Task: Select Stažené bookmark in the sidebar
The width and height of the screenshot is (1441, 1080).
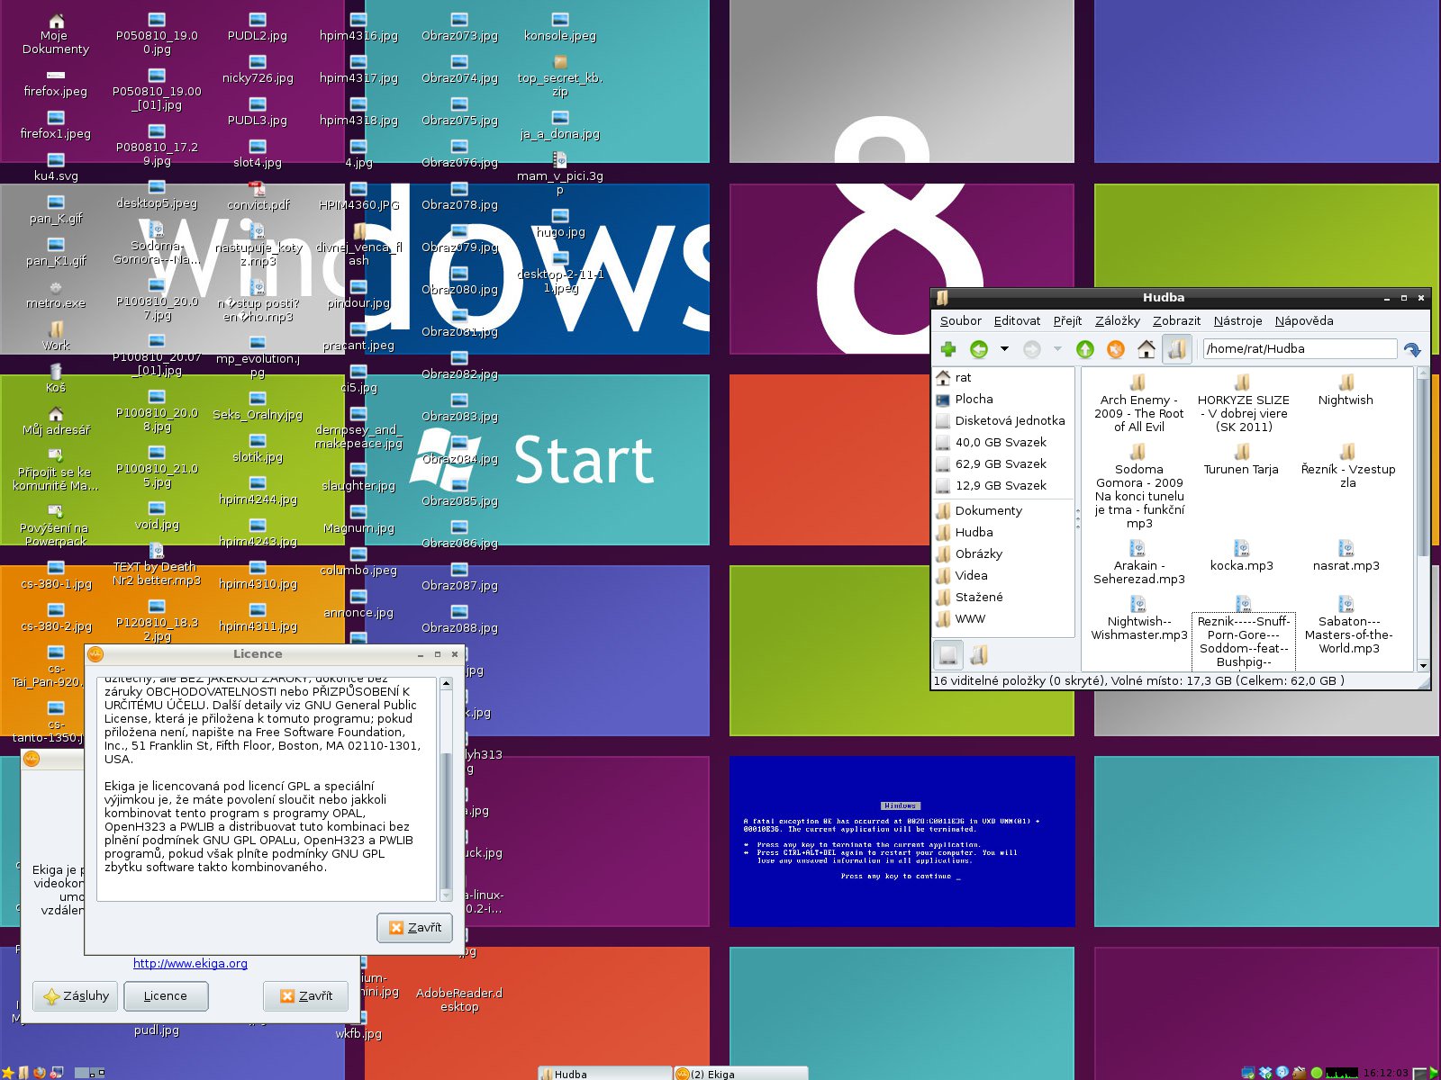Action: coord(1004,598)
